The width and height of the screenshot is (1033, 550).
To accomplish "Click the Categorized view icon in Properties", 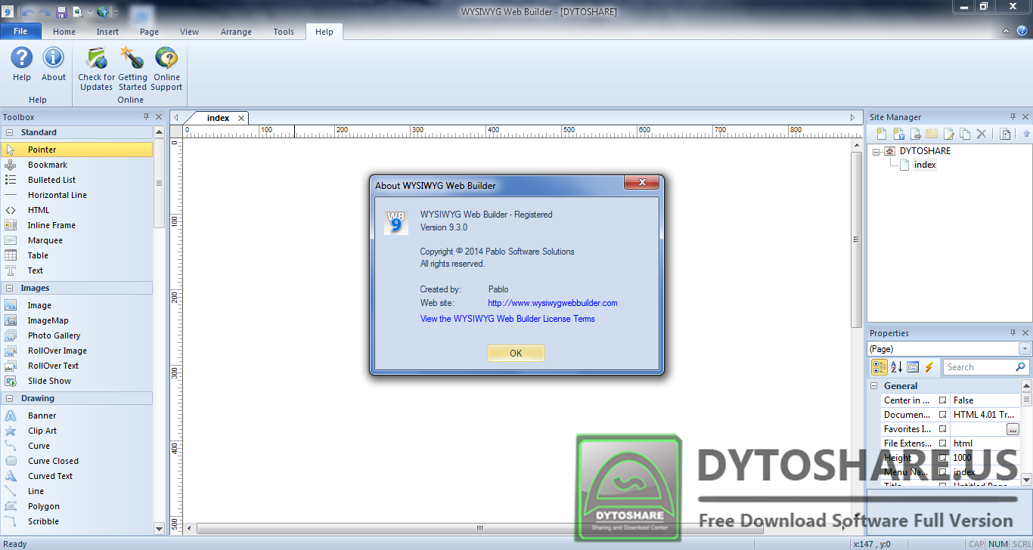I will pyautogui.click(x=879, y=367).
